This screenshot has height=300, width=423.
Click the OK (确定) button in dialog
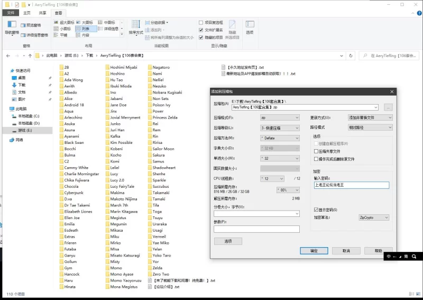(314, 251)
